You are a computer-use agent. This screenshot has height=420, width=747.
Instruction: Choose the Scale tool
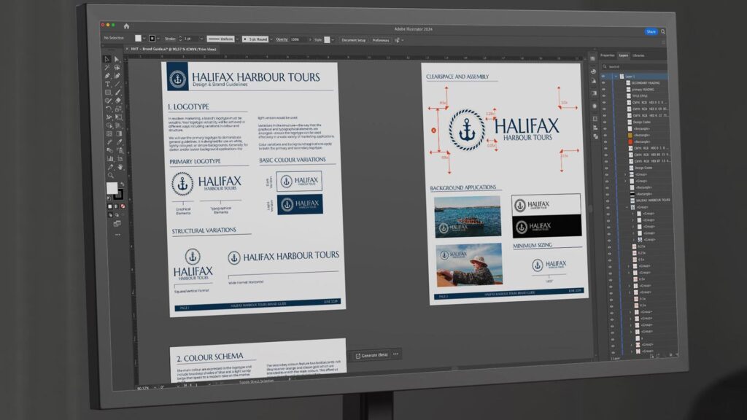coord(118,109)
